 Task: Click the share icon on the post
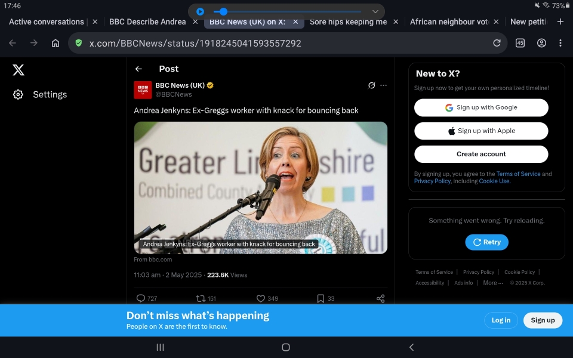click(x=380, y=298)
